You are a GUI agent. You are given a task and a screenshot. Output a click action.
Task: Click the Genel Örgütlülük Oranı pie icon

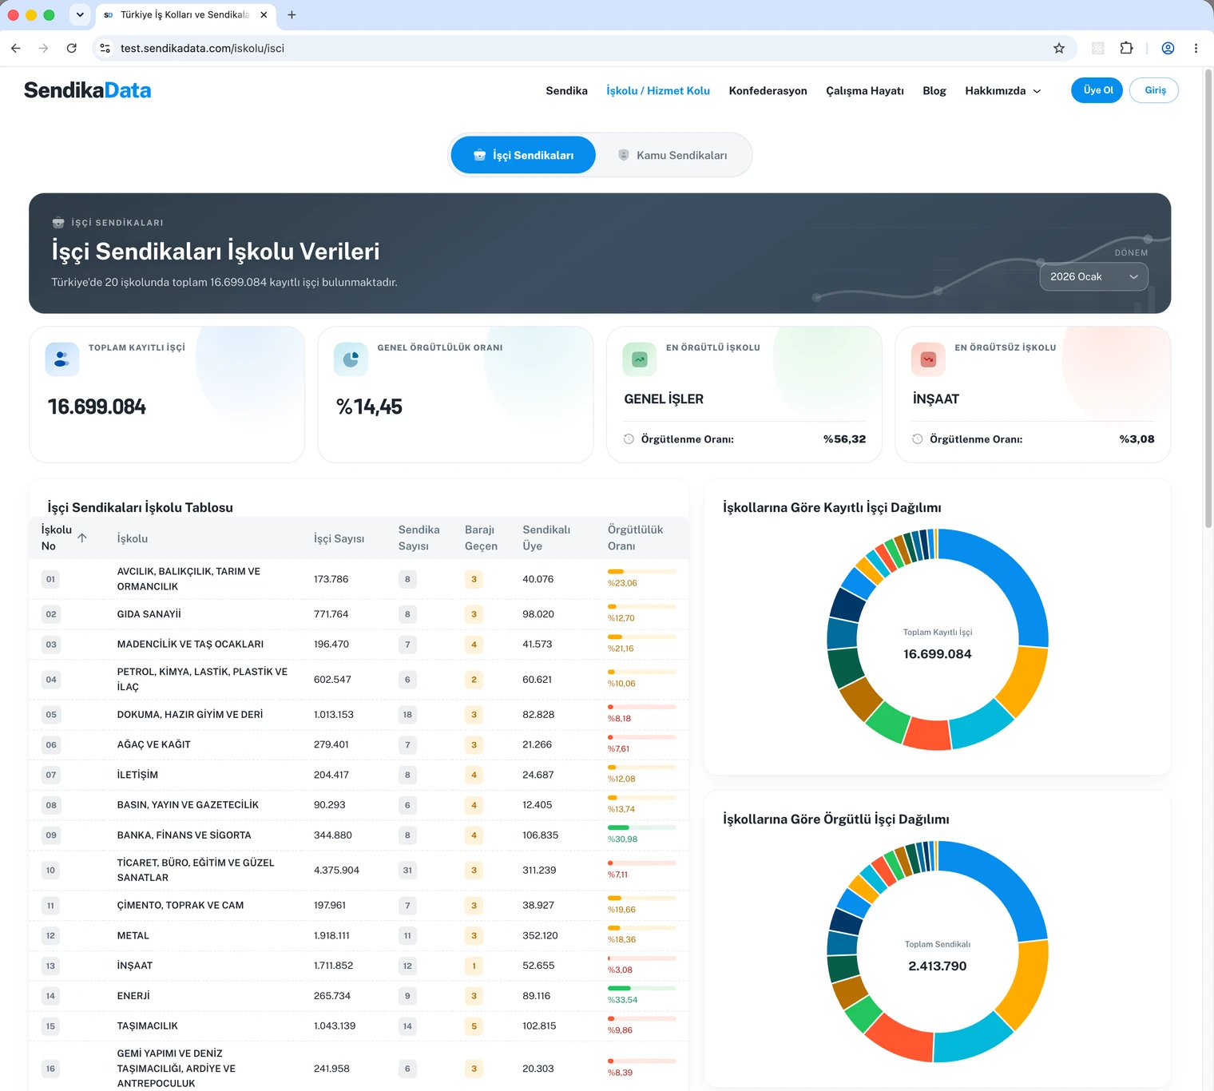[351, 359]
